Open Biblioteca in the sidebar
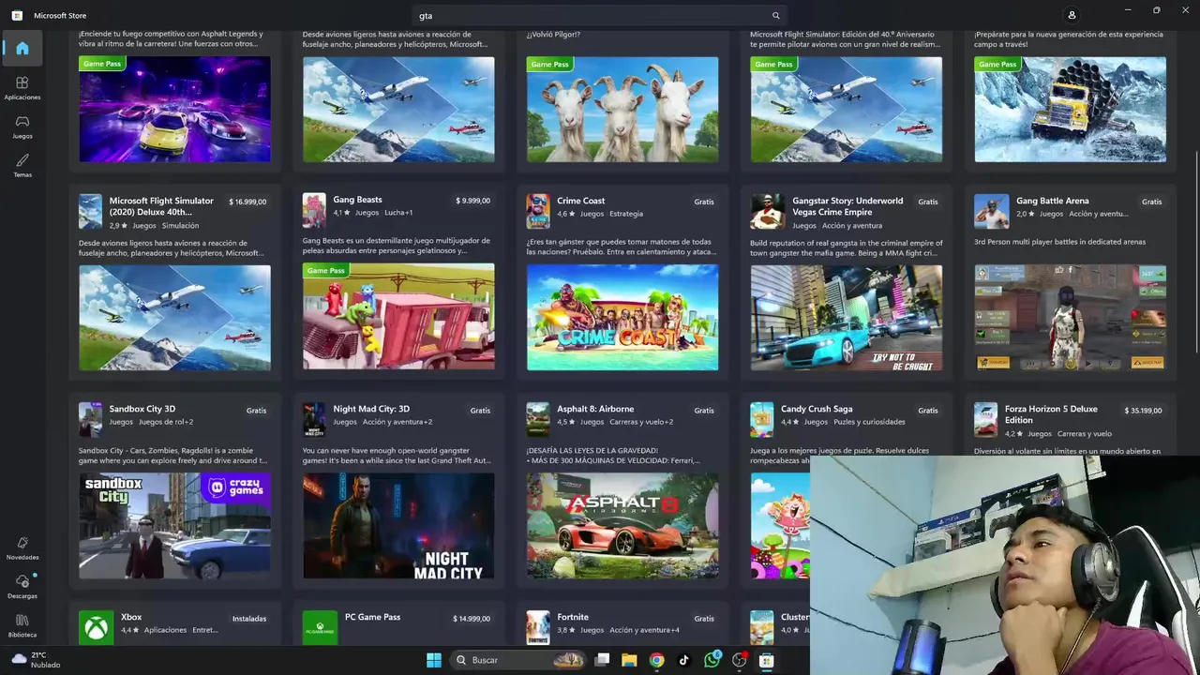This screenshot has width=1200, height=675. coord(22,626)
